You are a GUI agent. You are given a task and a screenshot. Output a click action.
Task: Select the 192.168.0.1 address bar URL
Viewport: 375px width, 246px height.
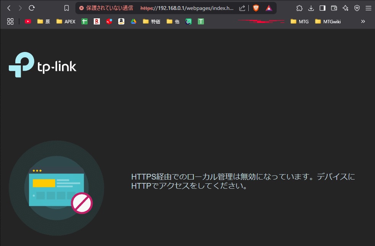pos(187,8)
